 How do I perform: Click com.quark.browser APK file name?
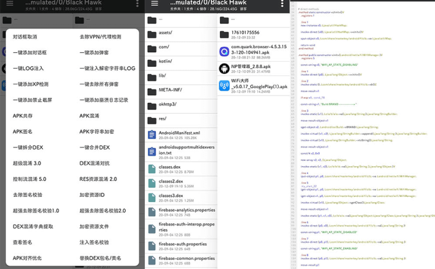[259, 50]
